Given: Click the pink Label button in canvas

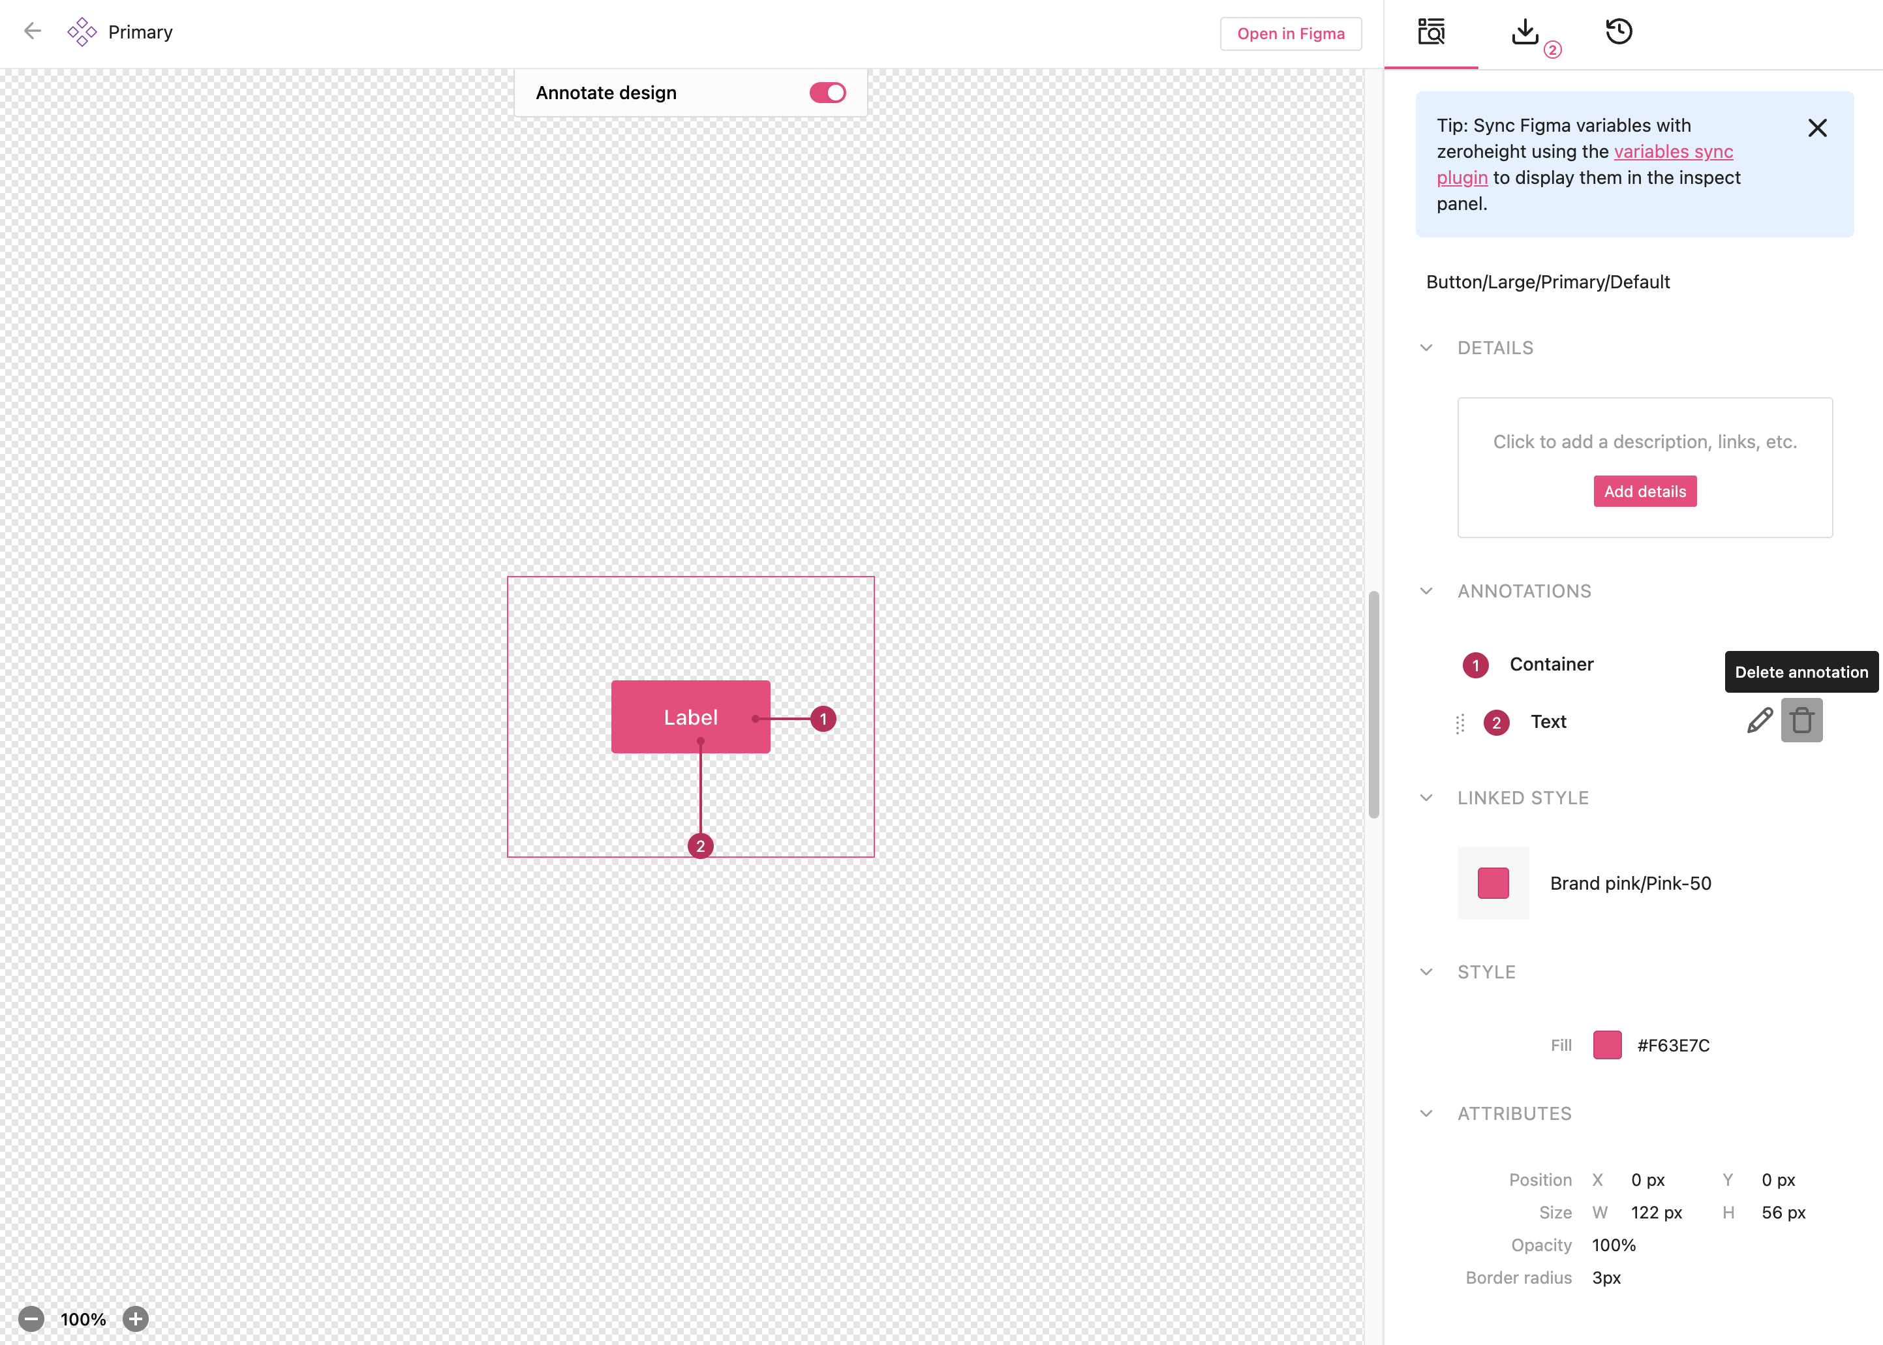Looking at the screenshot, I should point(691,718).
